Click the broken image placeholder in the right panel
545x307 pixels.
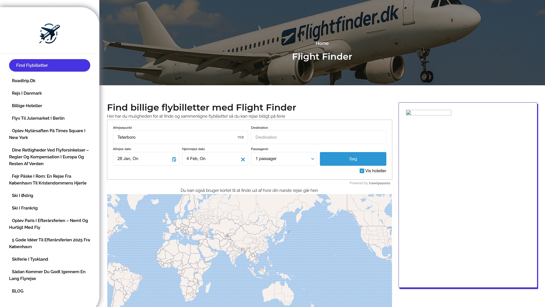pos(428,113)
